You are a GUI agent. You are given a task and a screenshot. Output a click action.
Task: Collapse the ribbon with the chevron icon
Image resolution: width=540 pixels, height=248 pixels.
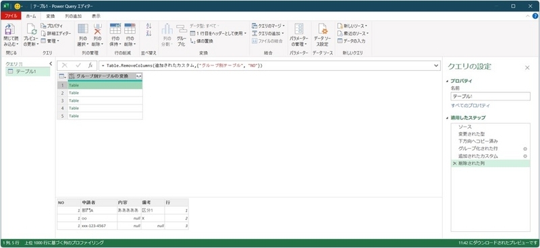(529, 16)
